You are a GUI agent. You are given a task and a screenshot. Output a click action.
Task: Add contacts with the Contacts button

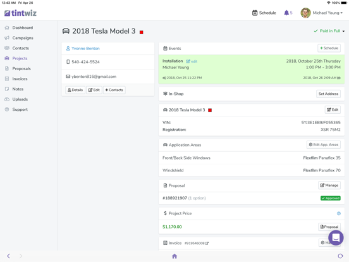[x=114, y=90]
